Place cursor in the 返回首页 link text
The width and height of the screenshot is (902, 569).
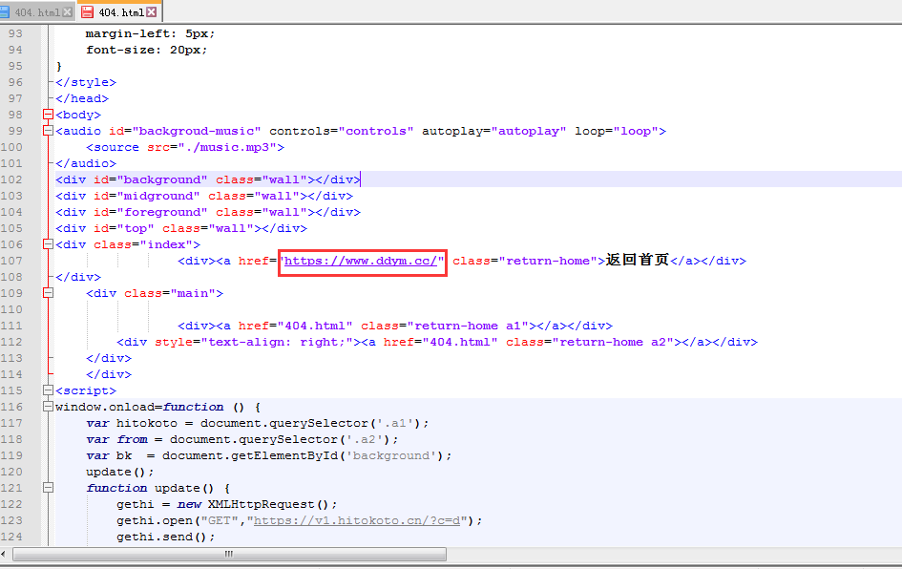[x=638, y=261]
